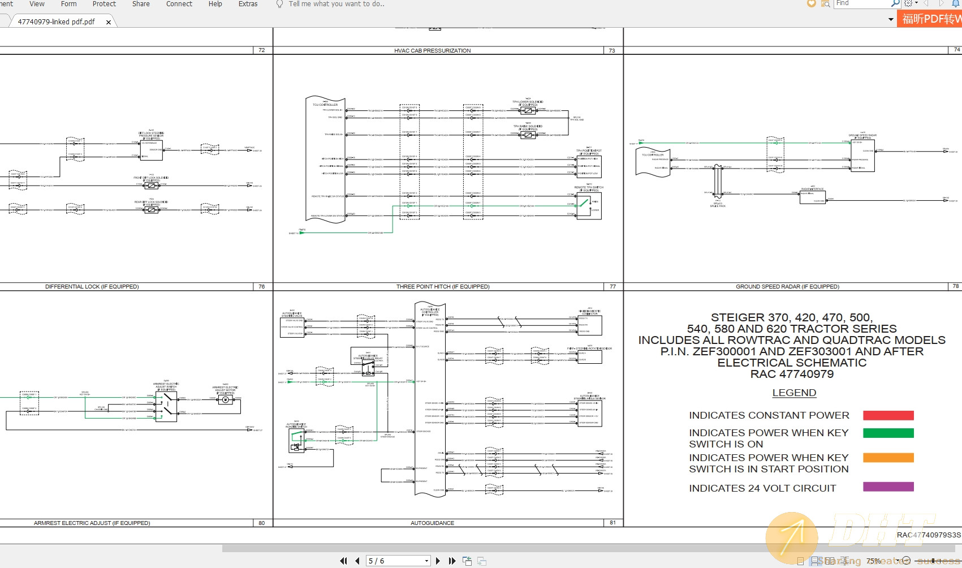Switch to facing page layout

click(831, 560)
